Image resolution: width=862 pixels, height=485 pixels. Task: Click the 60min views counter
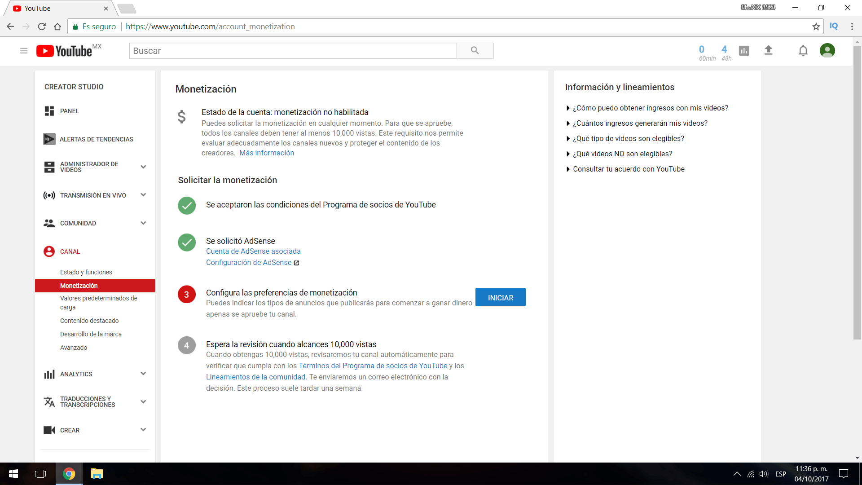click(707, 53)
